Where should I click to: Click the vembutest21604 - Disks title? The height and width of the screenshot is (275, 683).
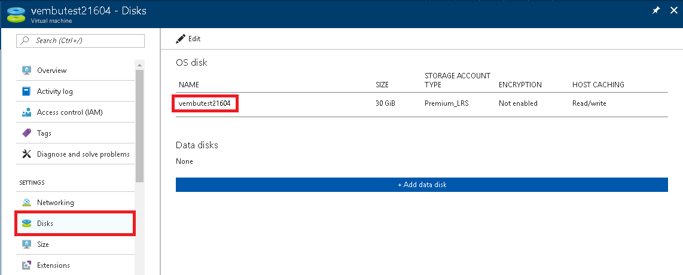[89, 10]
